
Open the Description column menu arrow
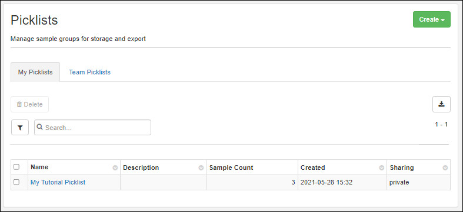tap(201, 168)
